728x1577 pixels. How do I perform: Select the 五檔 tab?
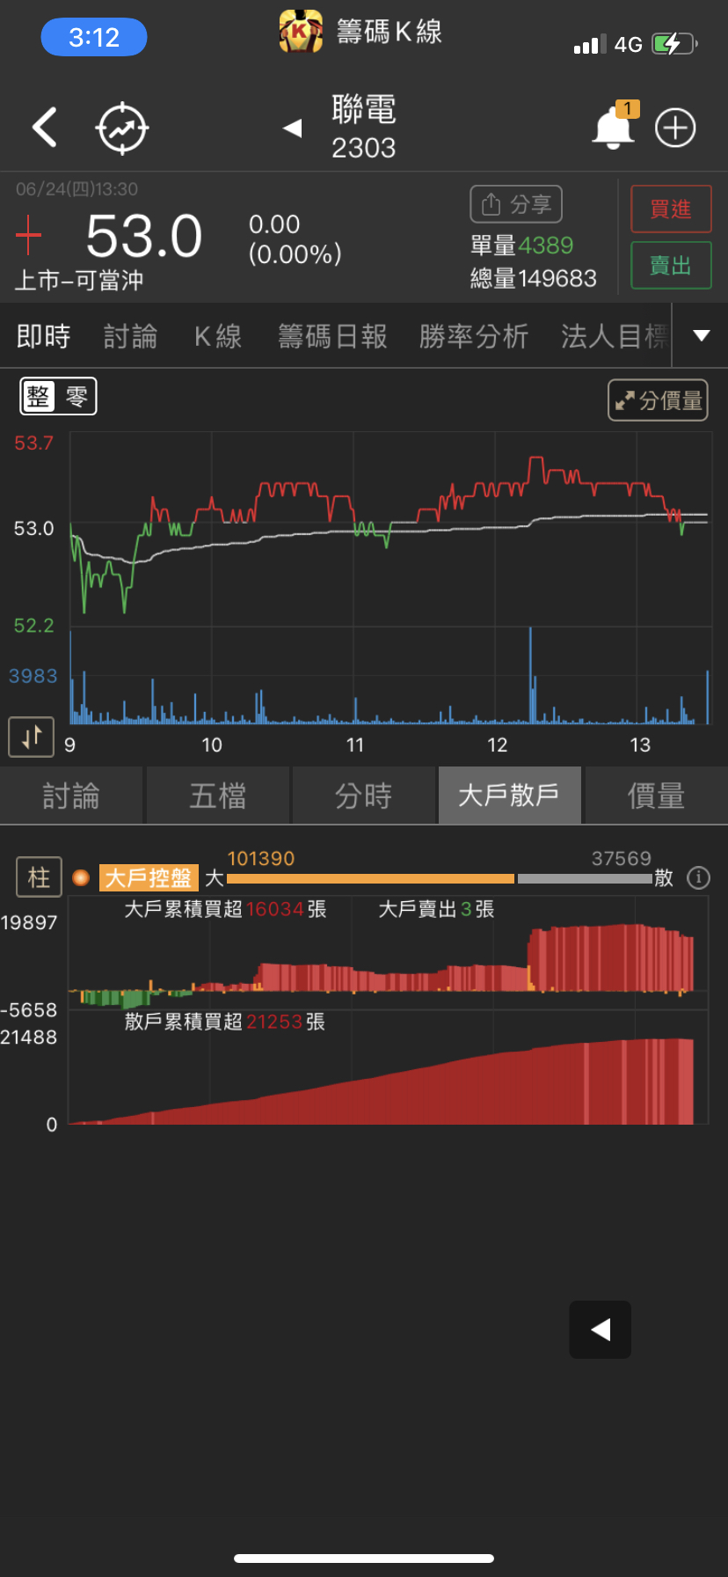[218, 796]
